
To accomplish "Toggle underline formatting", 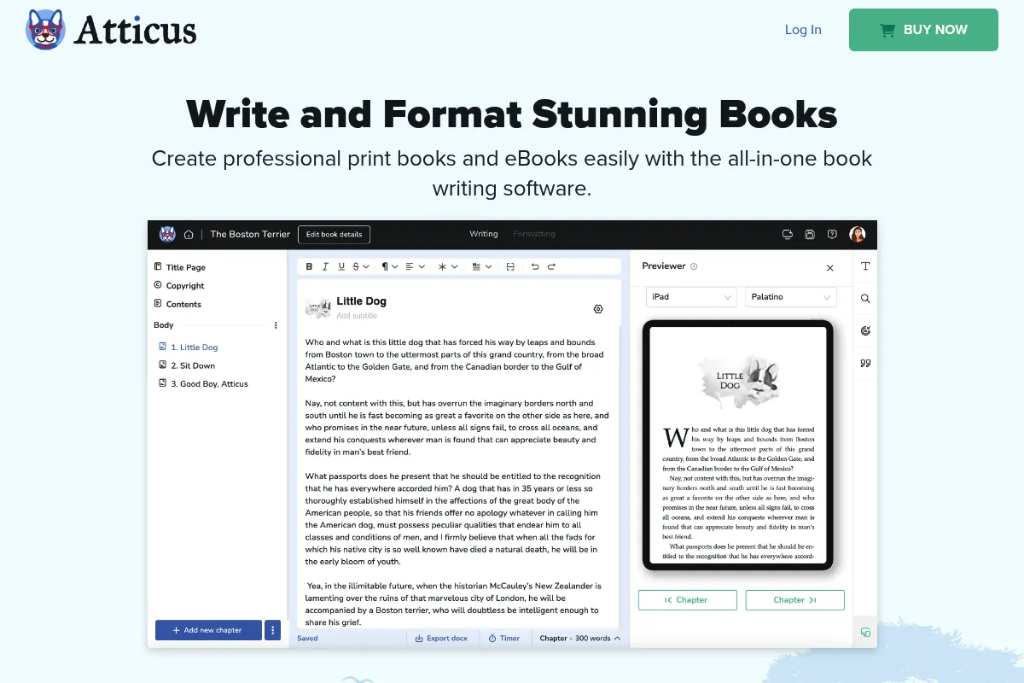I will point(341,266).
